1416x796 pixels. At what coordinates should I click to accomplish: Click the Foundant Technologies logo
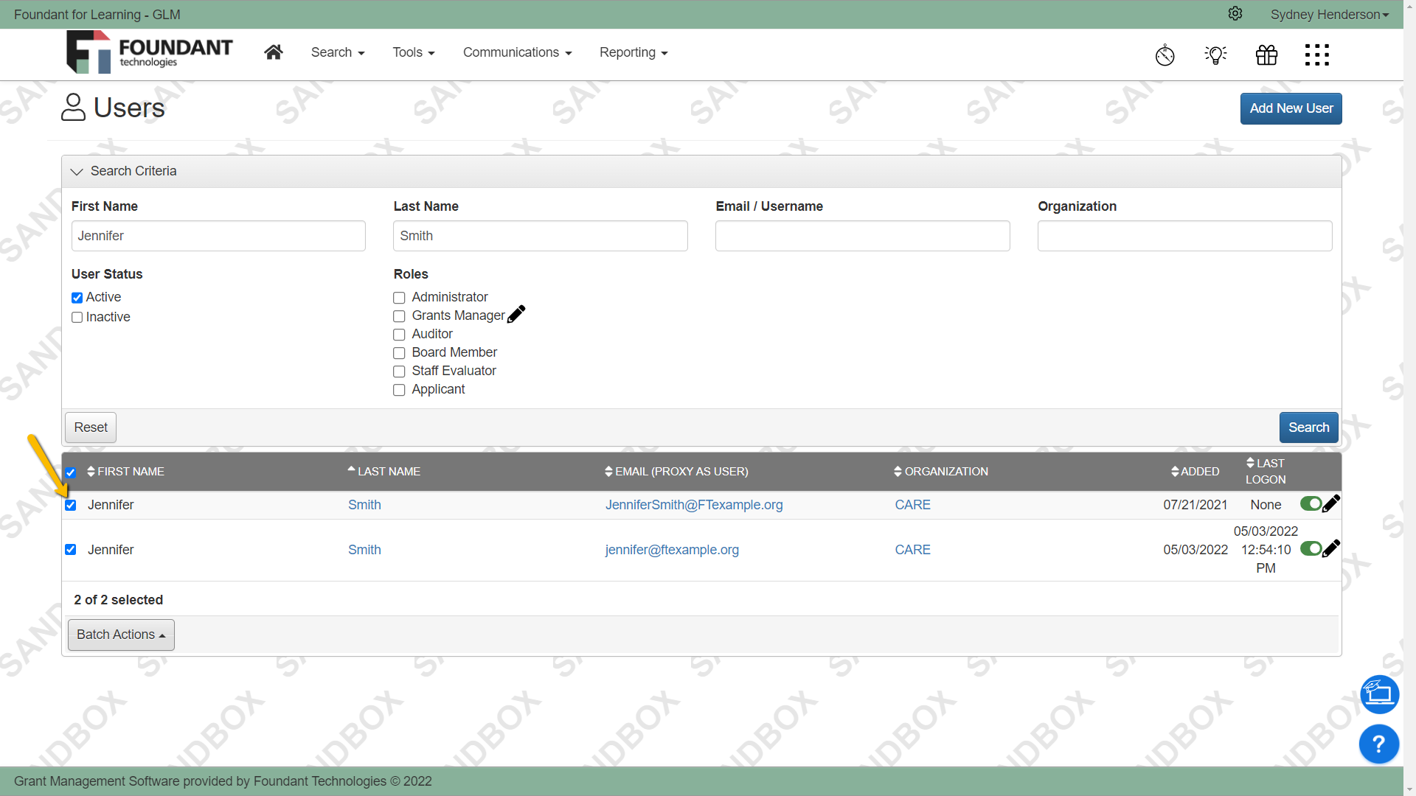[x=150, y=52]
